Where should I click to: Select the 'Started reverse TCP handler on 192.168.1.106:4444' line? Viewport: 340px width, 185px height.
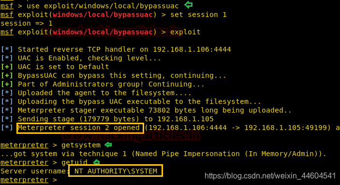(x=116, y=49)
